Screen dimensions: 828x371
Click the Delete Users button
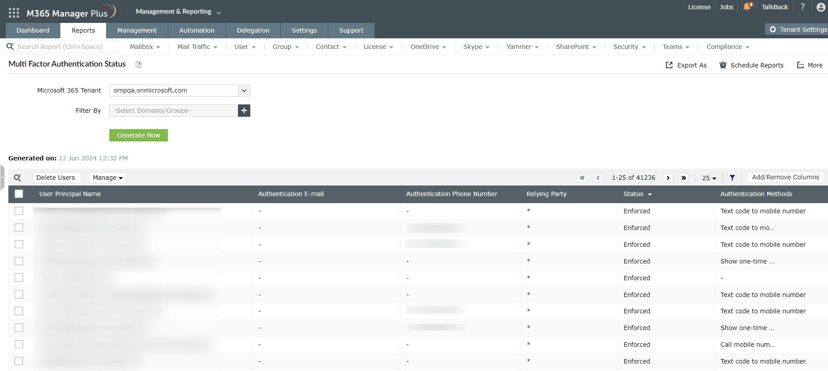[x=57, y=178]
